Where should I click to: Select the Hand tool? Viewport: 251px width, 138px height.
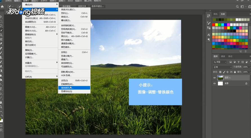(x=1, y=102)
